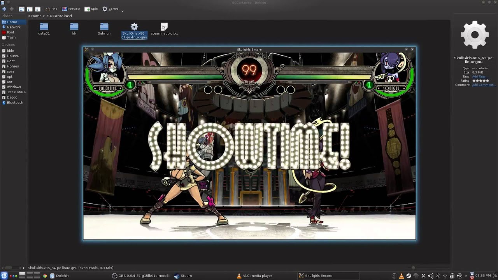The height and width of the screenshot is (280, 498).
Task: Click Add Comment link in info panel
Action: 484,85
